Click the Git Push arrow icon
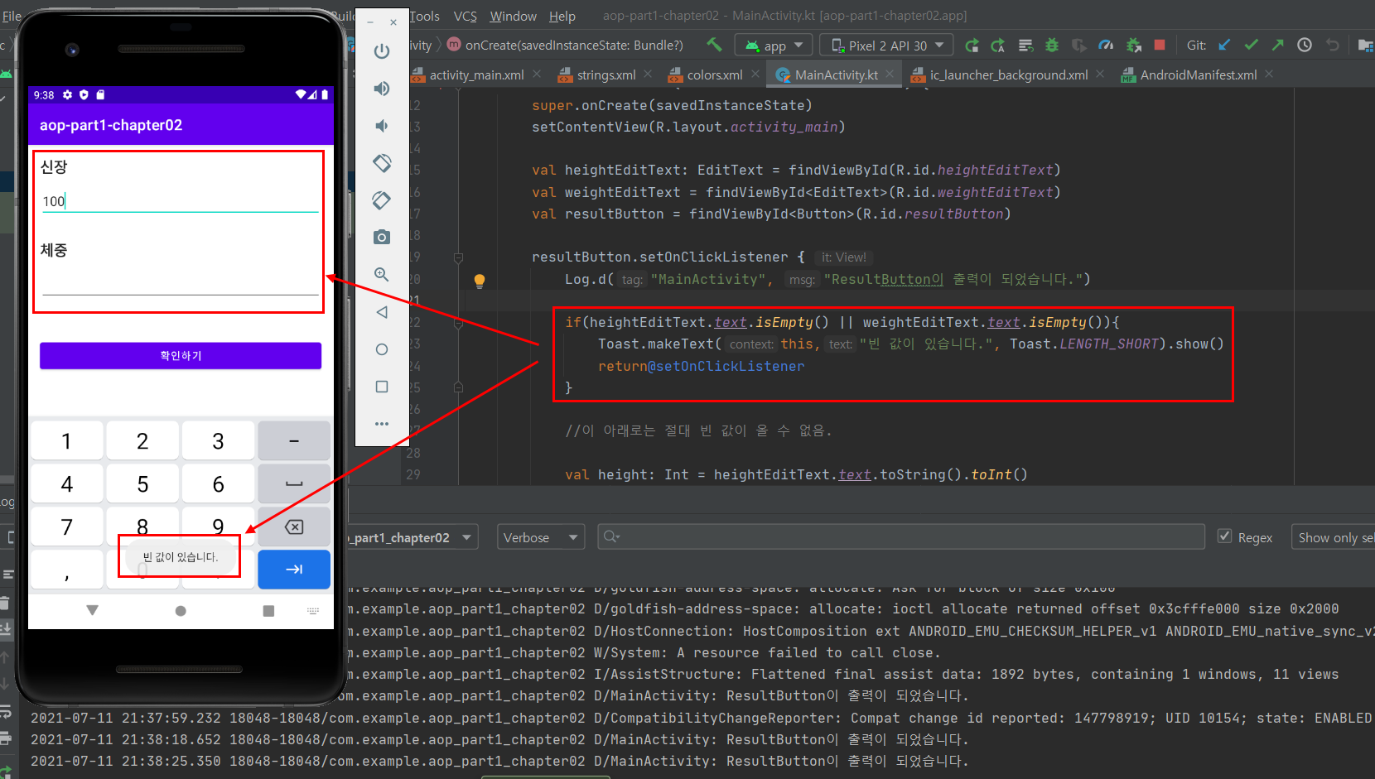Screen dimensions: 1375x779 coord(1277,46)
